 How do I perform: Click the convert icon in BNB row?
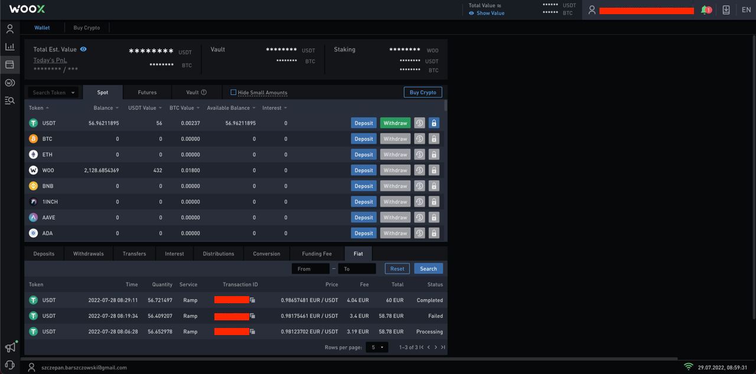(419, 186)
